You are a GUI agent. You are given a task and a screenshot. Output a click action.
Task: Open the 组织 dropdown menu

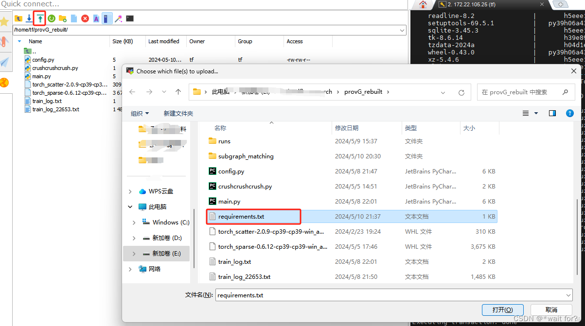[140, 113]
